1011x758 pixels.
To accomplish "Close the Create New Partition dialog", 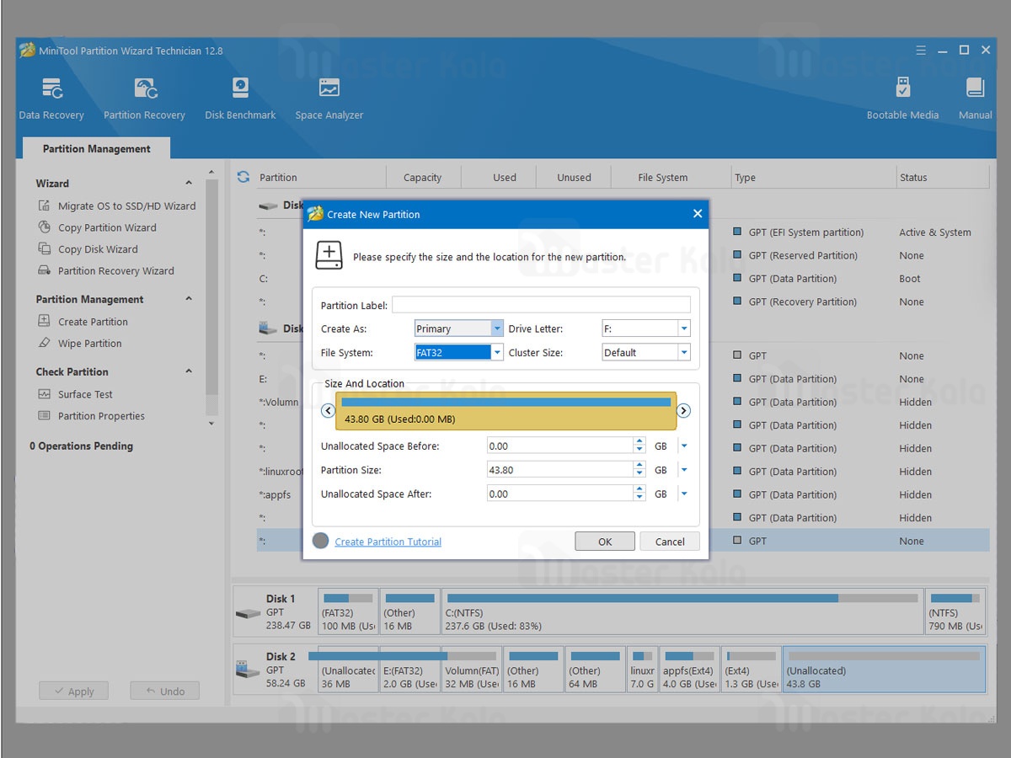I will [x=697, y=214].
